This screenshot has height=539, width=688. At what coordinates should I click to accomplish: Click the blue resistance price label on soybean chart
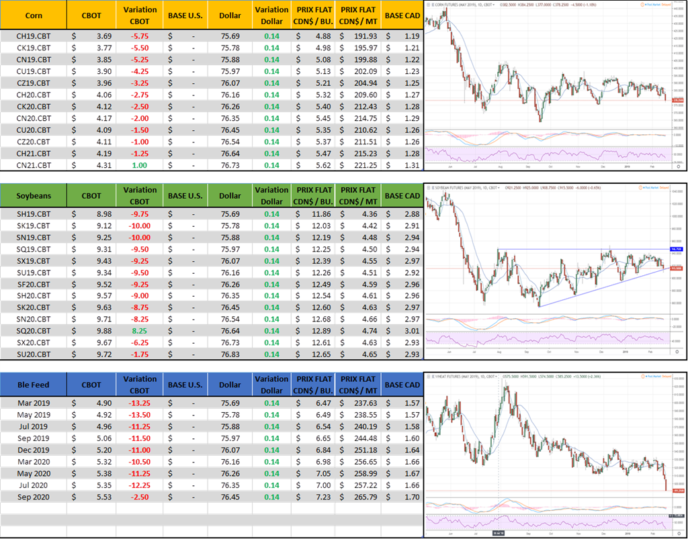[x=675, y=249]
